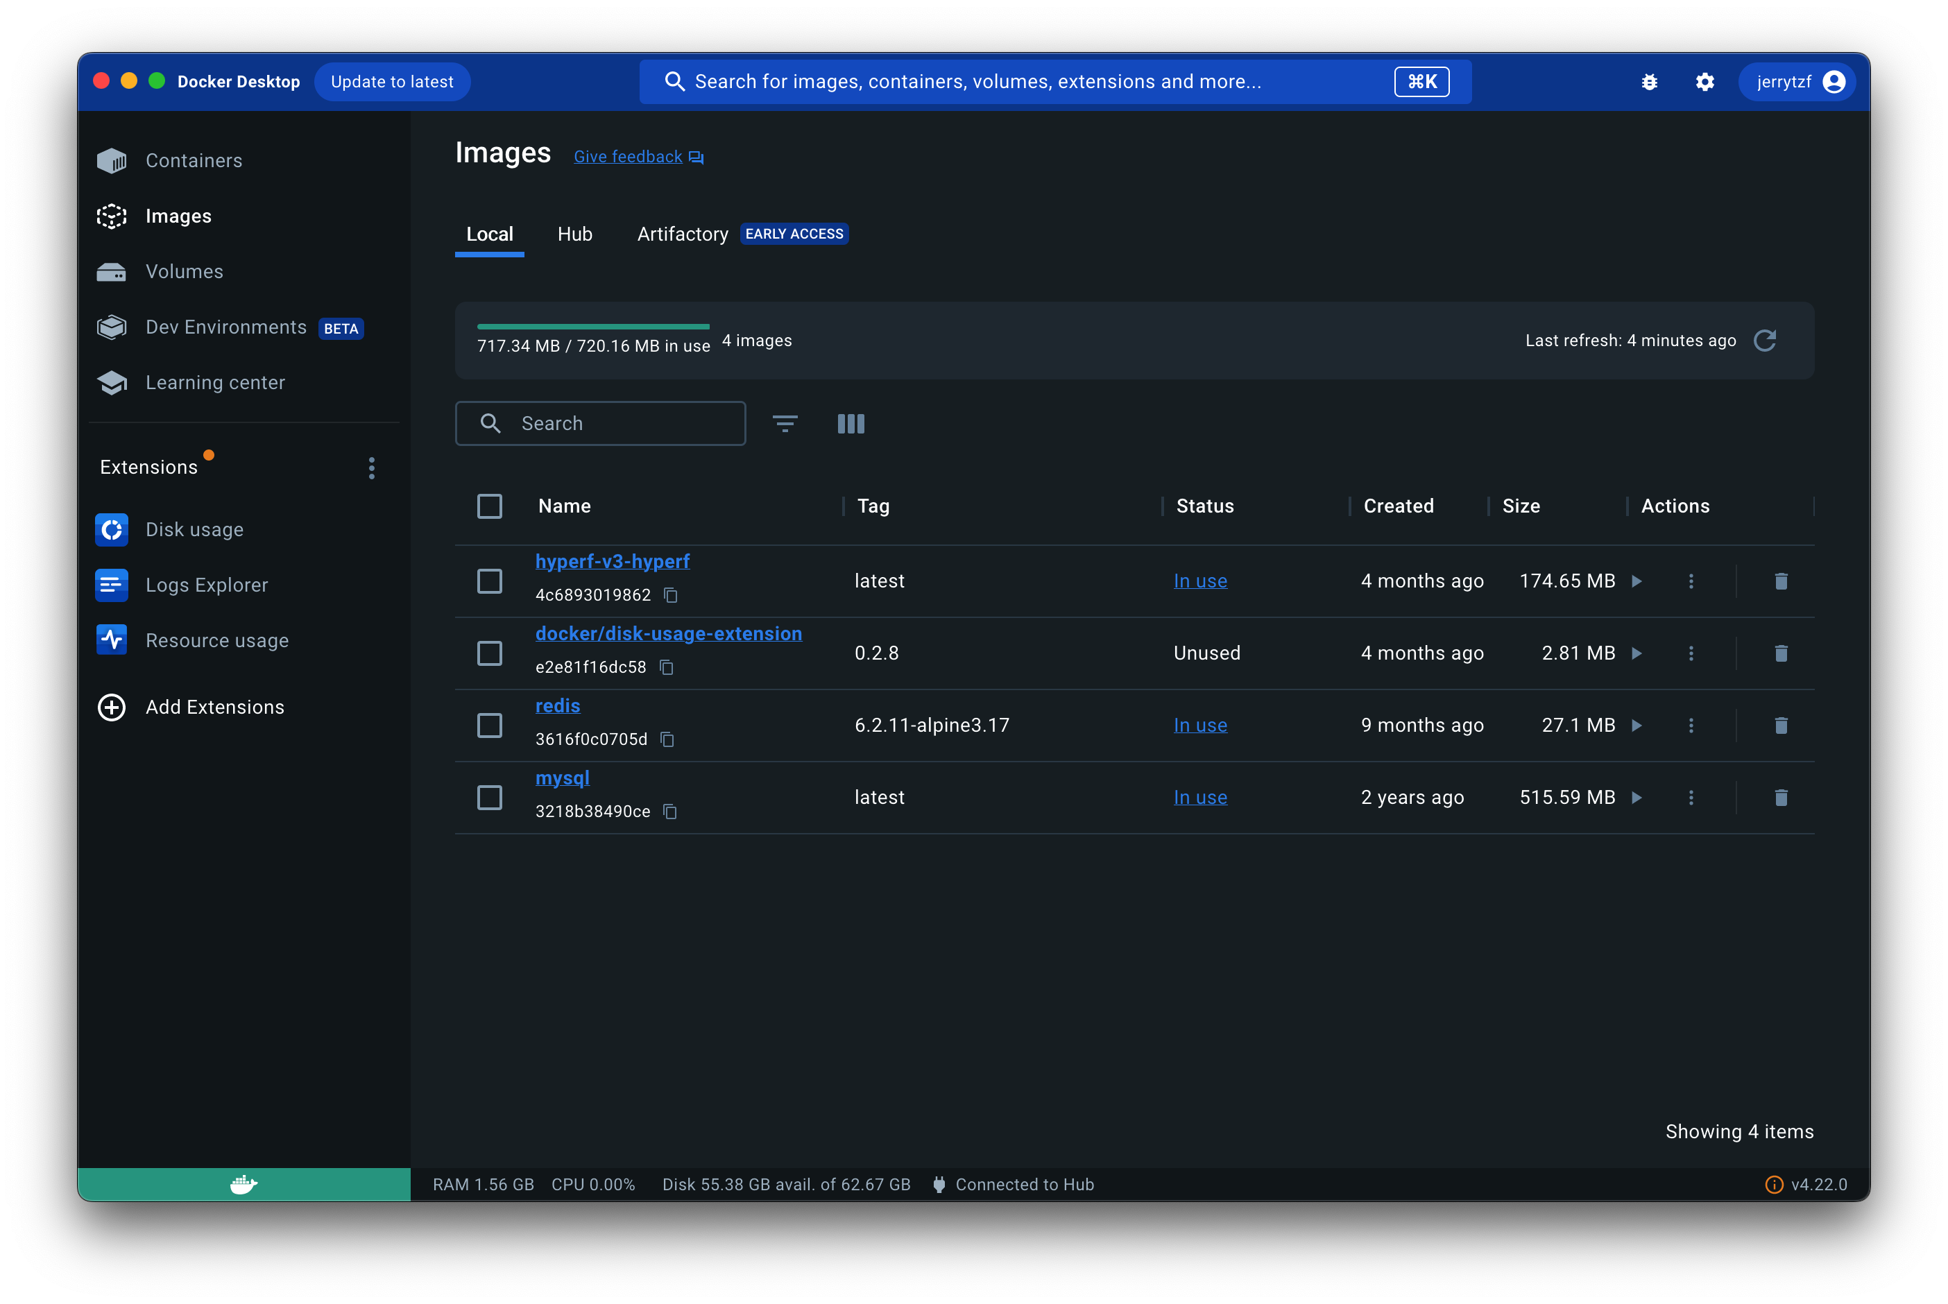Check the redis row checkbox

489,726
